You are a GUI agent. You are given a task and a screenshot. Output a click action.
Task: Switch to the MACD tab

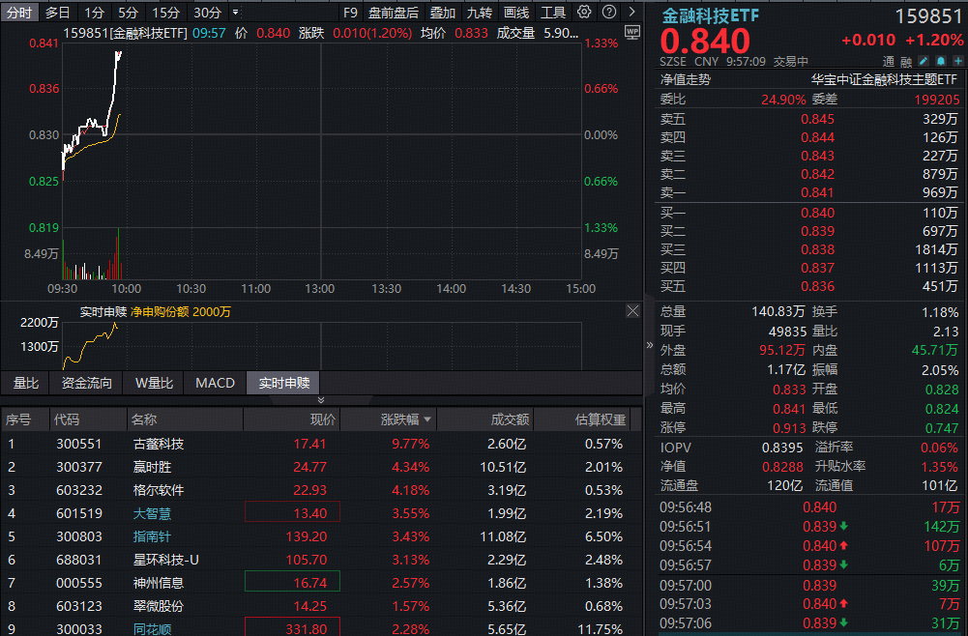[214, 383]
